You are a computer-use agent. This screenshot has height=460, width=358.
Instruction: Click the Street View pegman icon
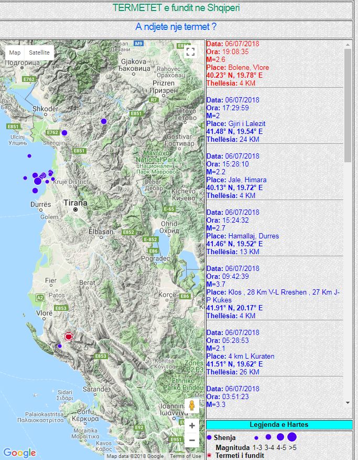pos(192,406)
